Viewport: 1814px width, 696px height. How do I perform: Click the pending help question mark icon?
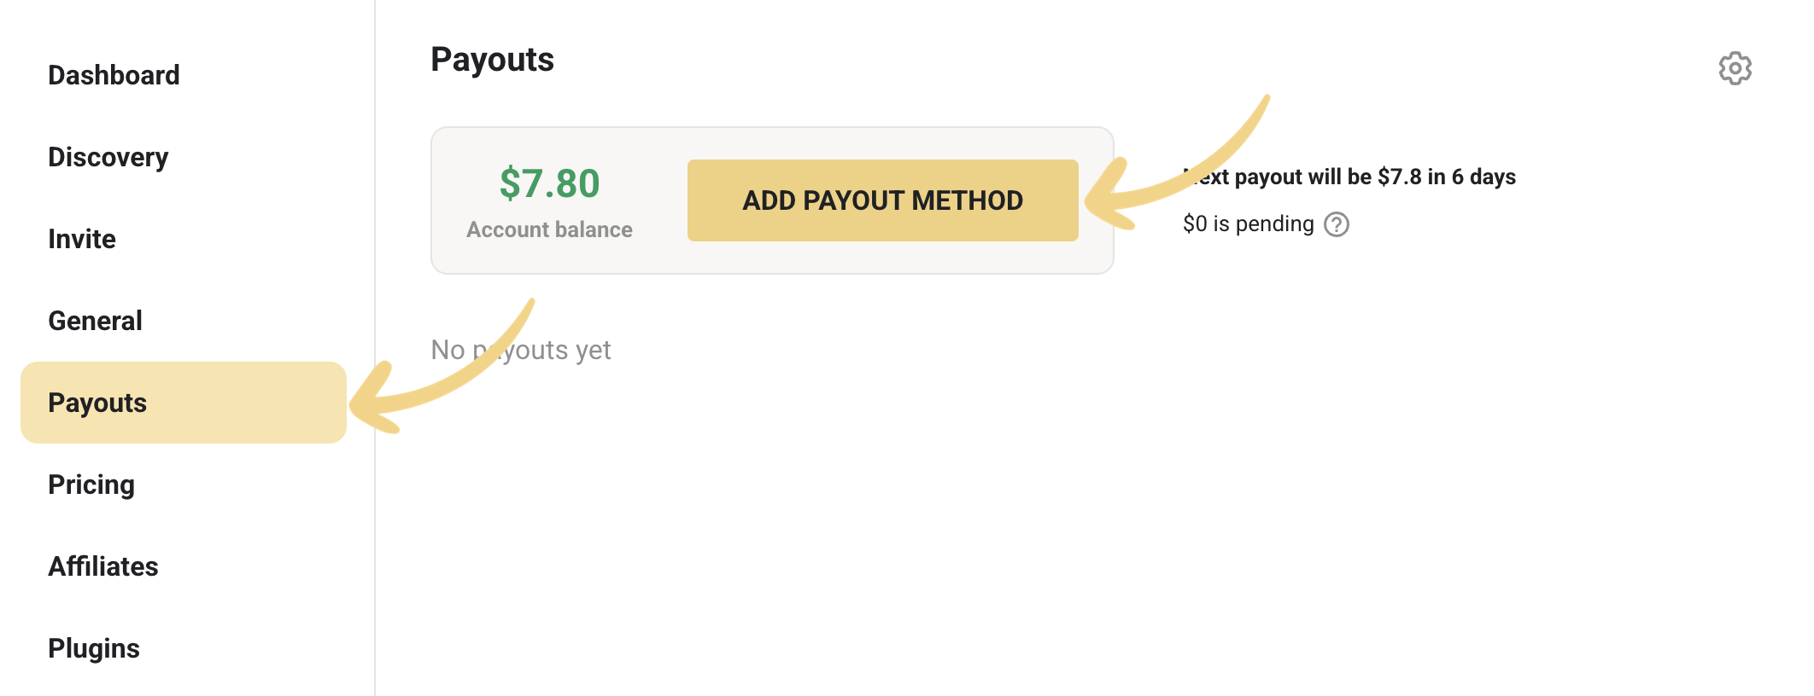click(x=1336, y=224)
